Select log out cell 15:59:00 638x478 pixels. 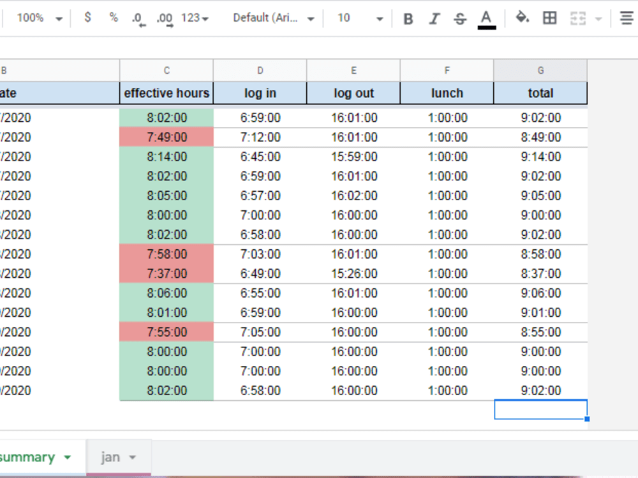(353, 157)
